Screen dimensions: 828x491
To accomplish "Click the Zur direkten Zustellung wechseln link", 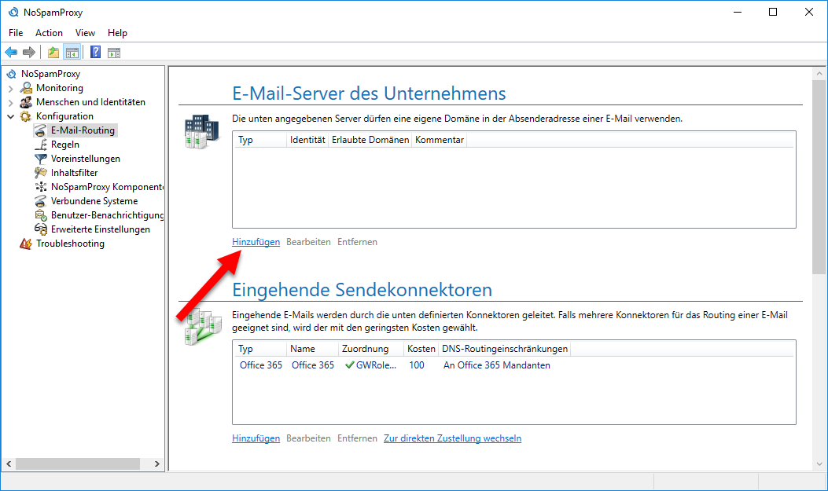I will [x=452, y=438].
